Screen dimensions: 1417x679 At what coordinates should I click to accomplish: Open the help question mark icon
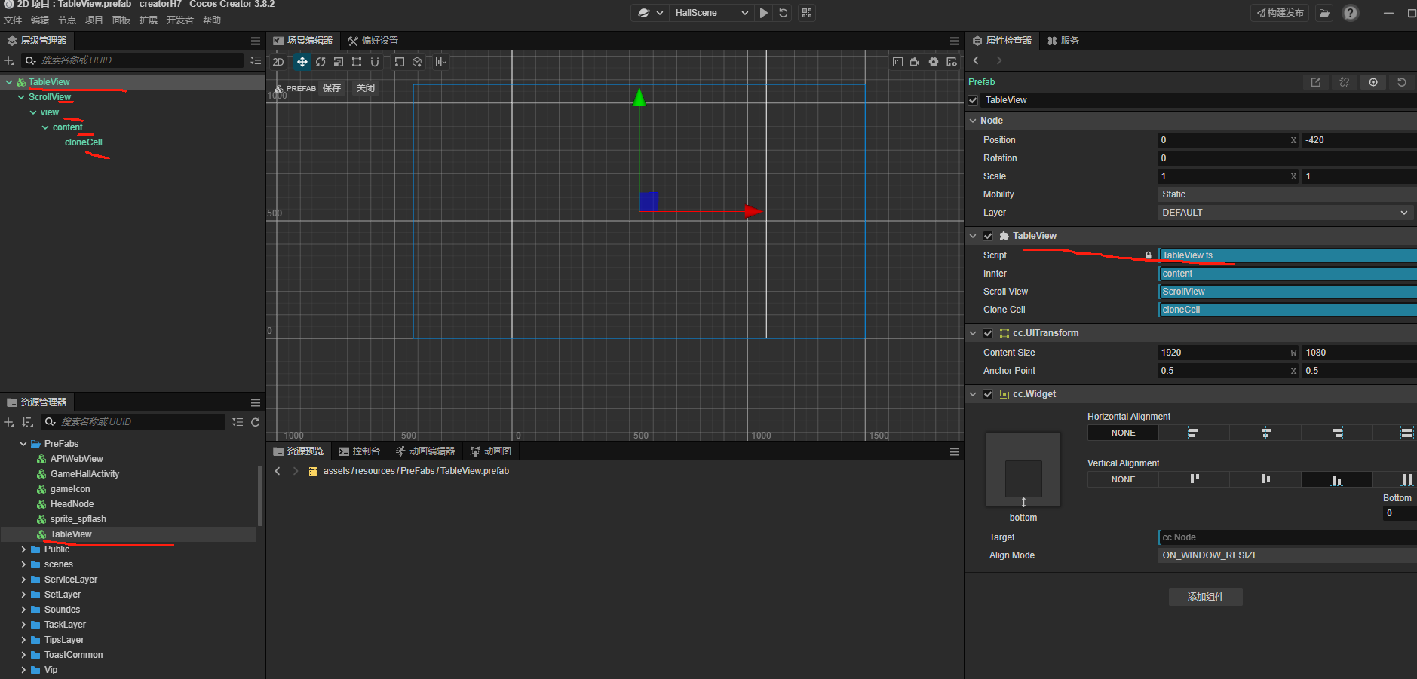point(1351,13)
